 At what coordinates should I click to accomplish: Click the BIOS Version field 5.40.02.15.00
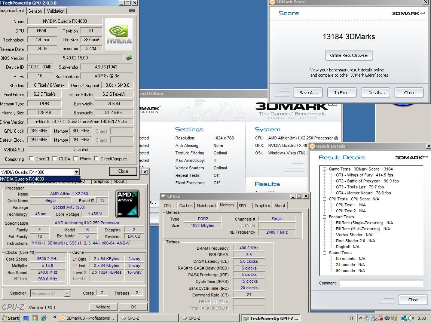click(75, 58)
